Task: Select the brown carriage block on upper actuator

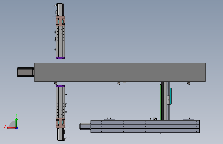Action: tap(60, 21)
